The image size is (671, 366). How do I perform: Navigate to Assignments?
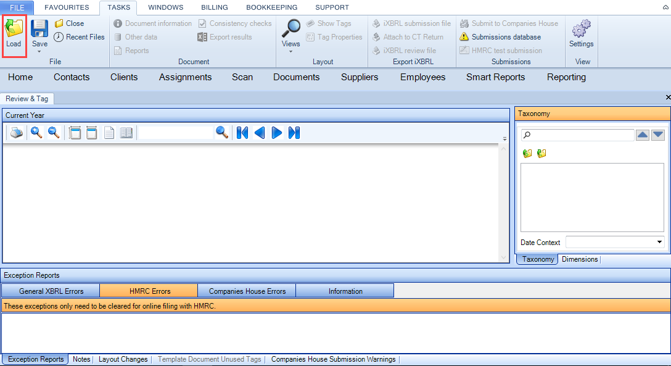185,77
